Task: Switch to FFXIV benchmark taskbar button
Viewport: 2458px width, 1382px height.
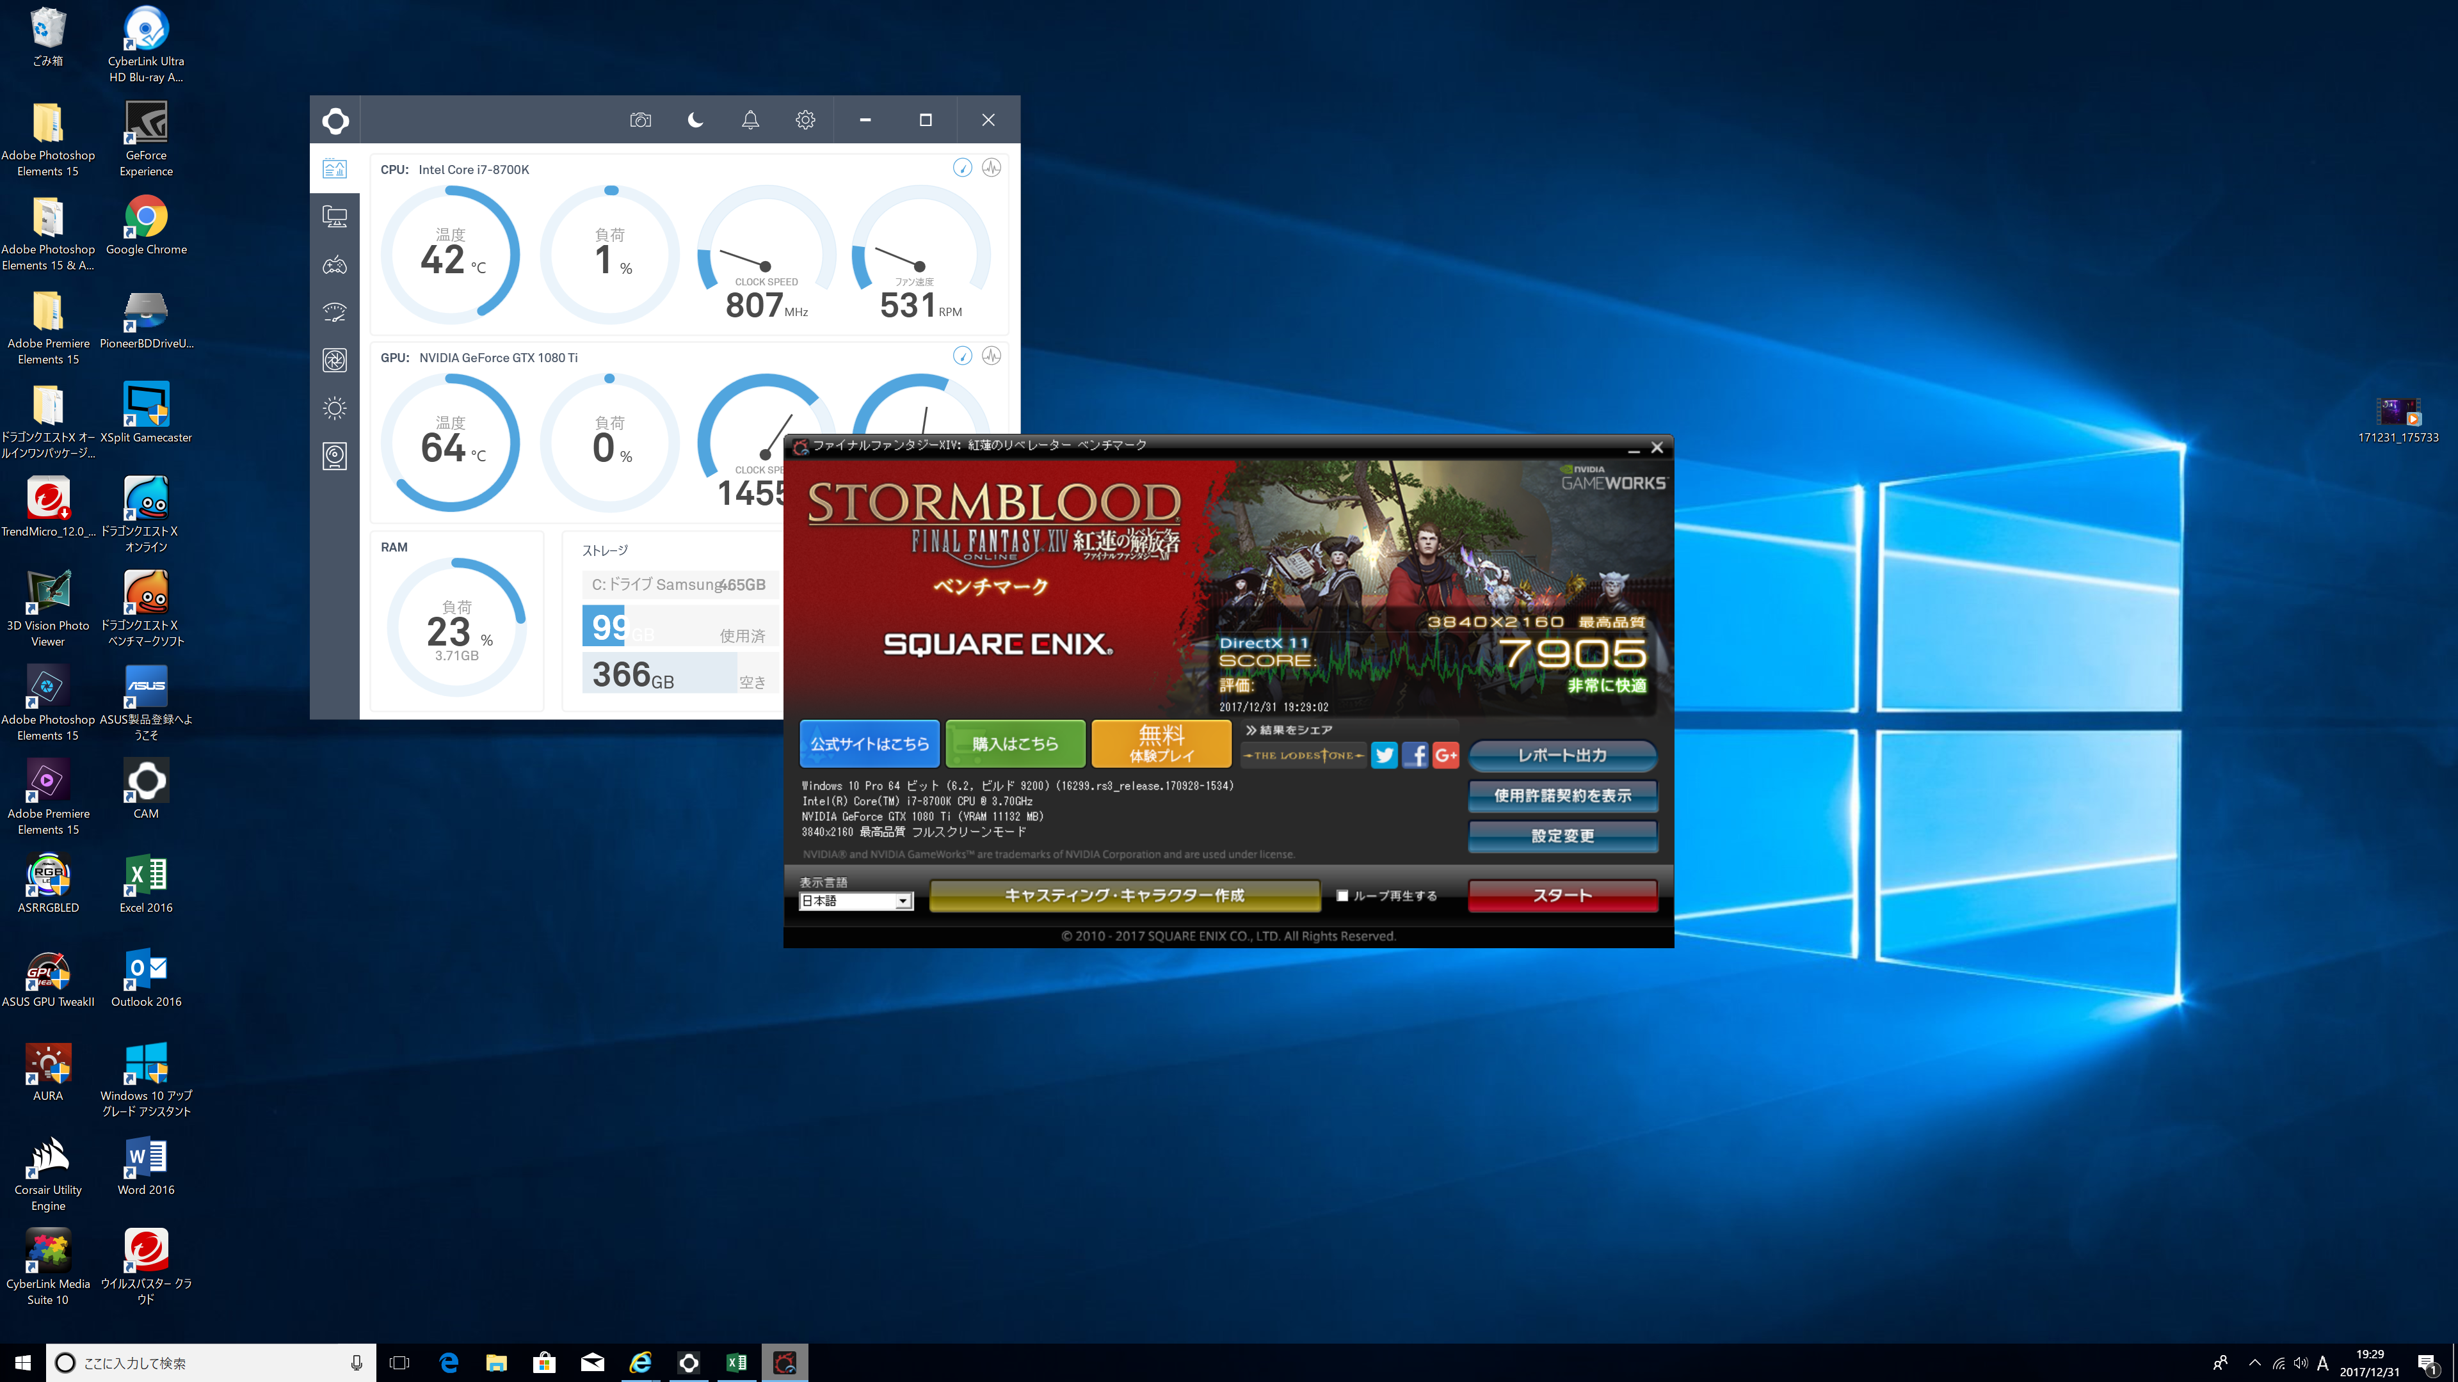Action: (784, 1363)
